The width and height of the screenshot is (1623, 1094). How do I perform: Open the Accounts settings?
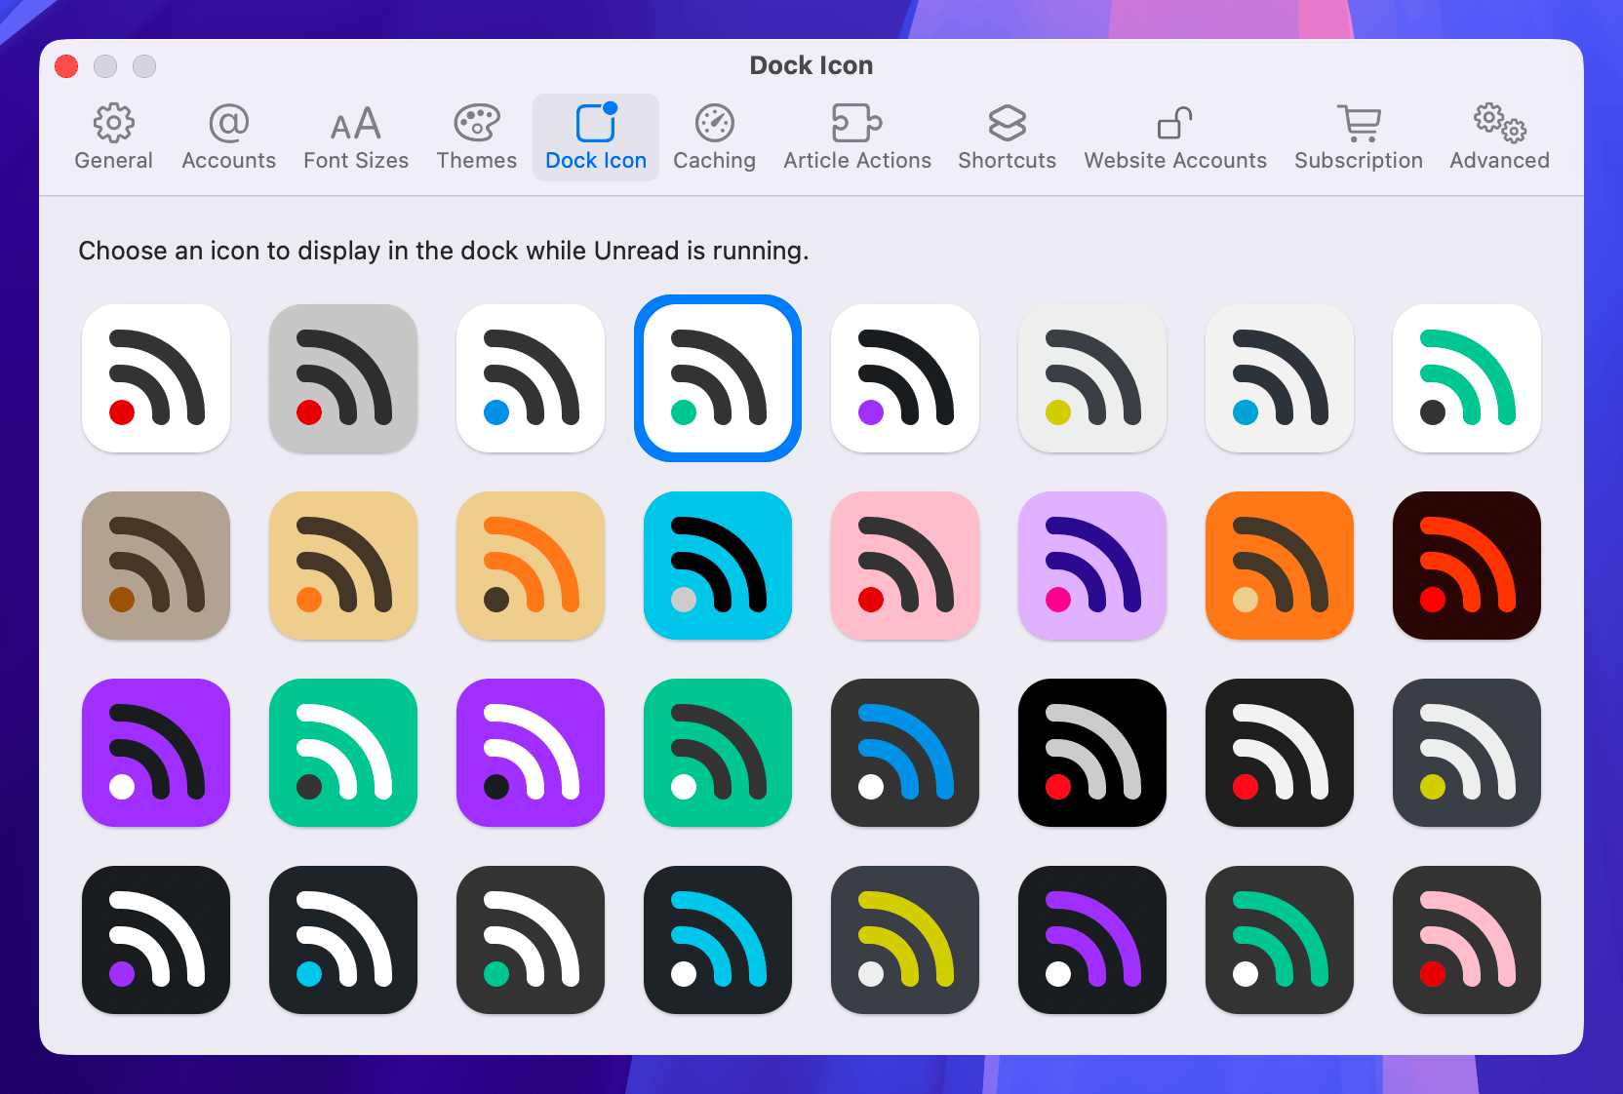228,137
